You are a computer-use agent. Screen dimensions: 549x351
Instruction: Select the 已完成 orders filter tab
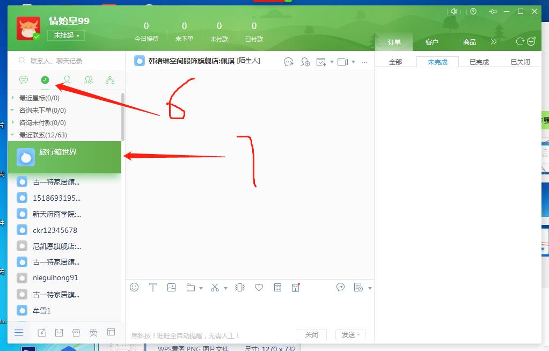tap(479, 62)
